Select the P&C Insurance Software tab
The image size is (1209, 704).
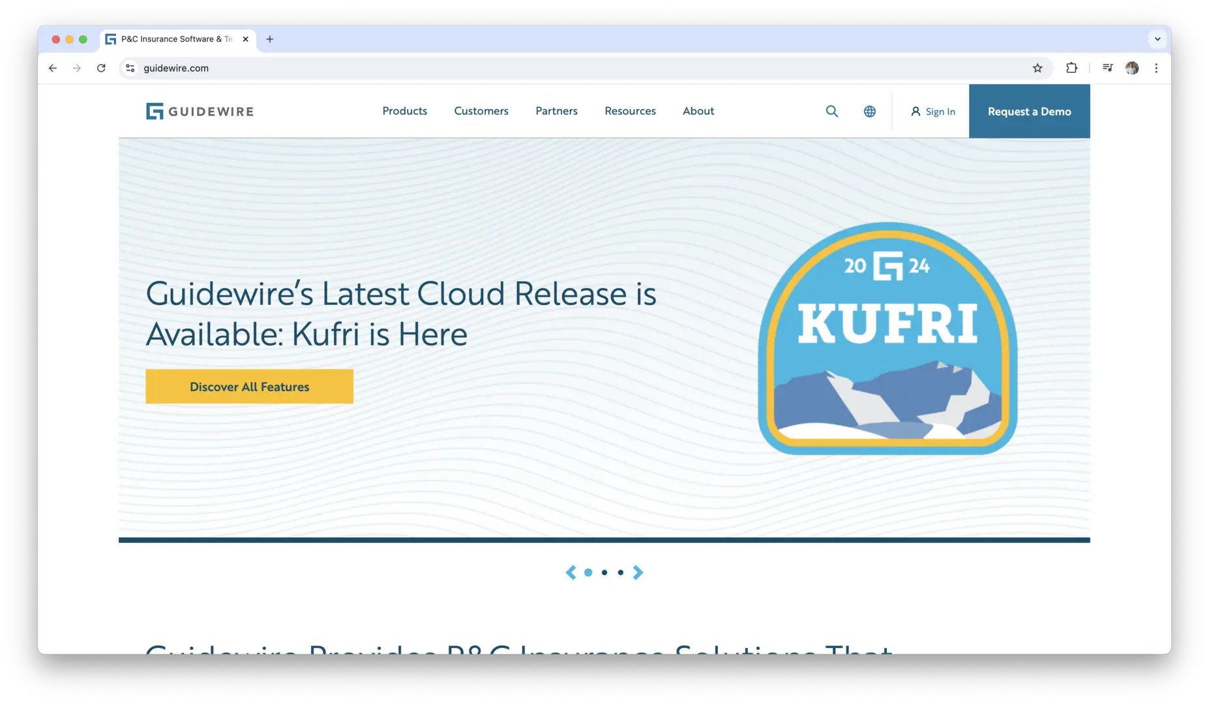click(177, 39)
